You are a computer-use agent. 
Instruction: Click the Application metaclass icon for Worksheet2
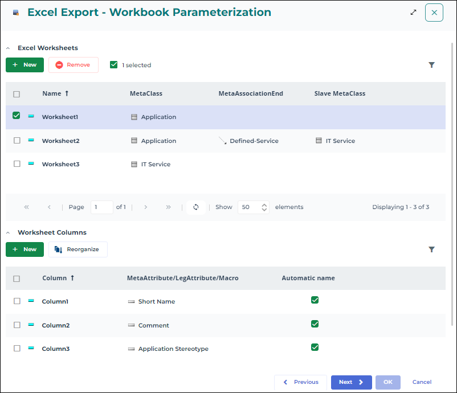[134, 141]
